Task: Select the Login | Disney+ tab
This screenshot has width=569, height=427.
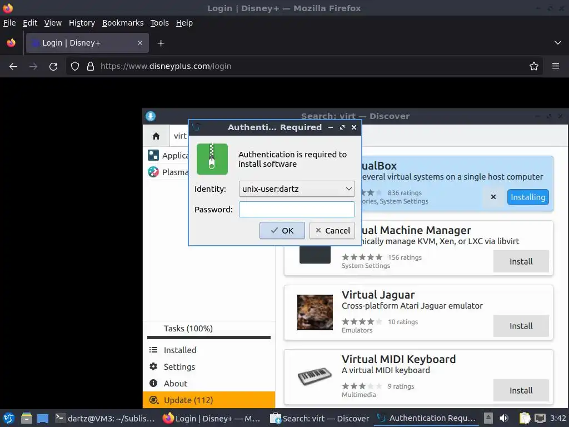Action: click(87, 43)
